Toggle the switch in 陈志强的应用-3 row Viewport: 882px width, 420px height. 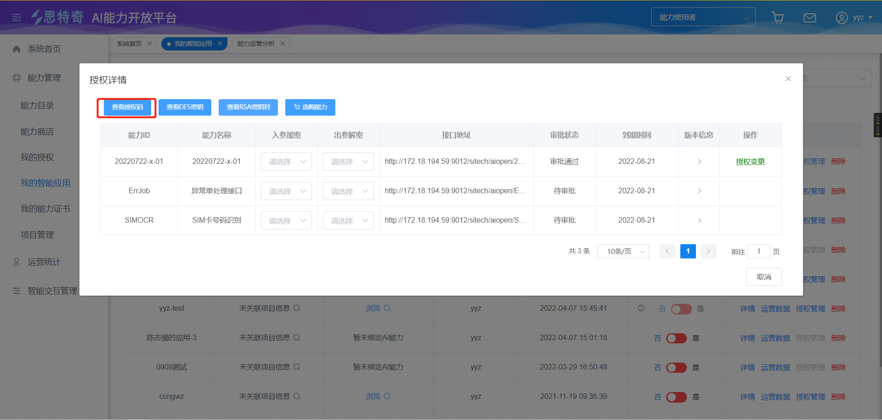coord(676,338)
